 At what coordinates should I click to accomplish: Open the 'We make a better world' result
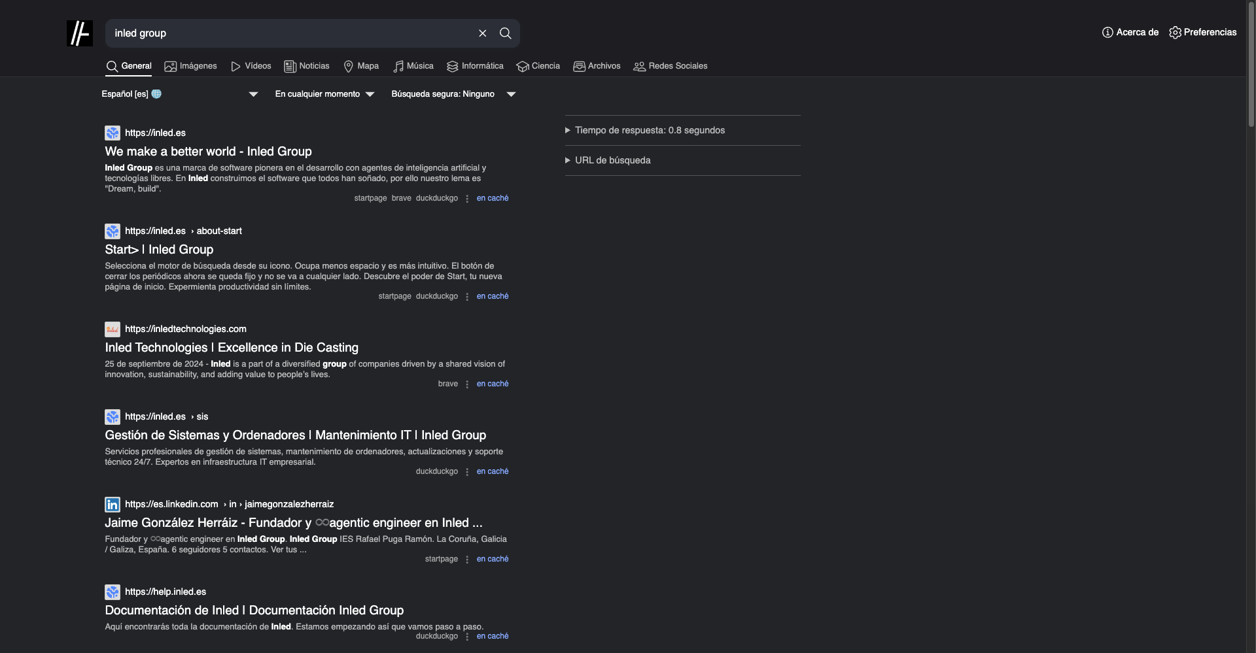208,152
